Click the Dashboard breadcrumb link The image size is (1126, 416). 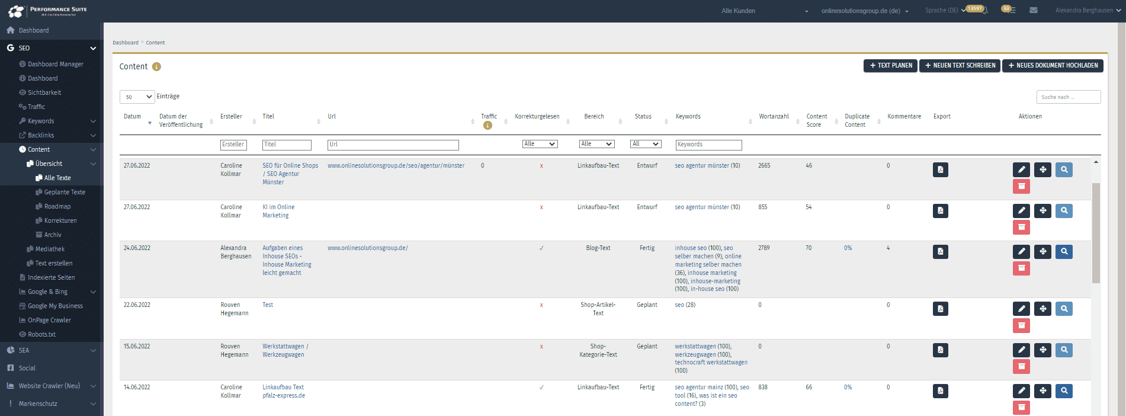pos(126,43)
